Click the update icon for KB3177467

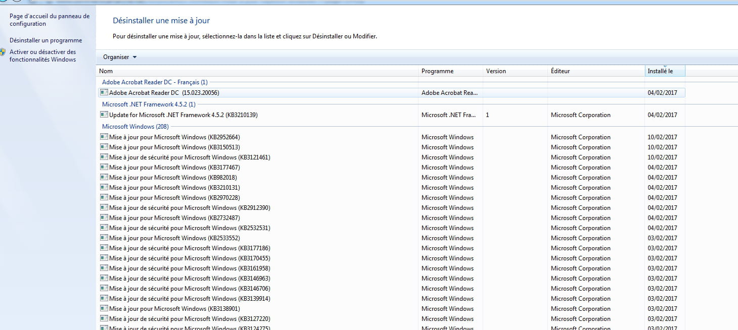[x=104, y=167]
